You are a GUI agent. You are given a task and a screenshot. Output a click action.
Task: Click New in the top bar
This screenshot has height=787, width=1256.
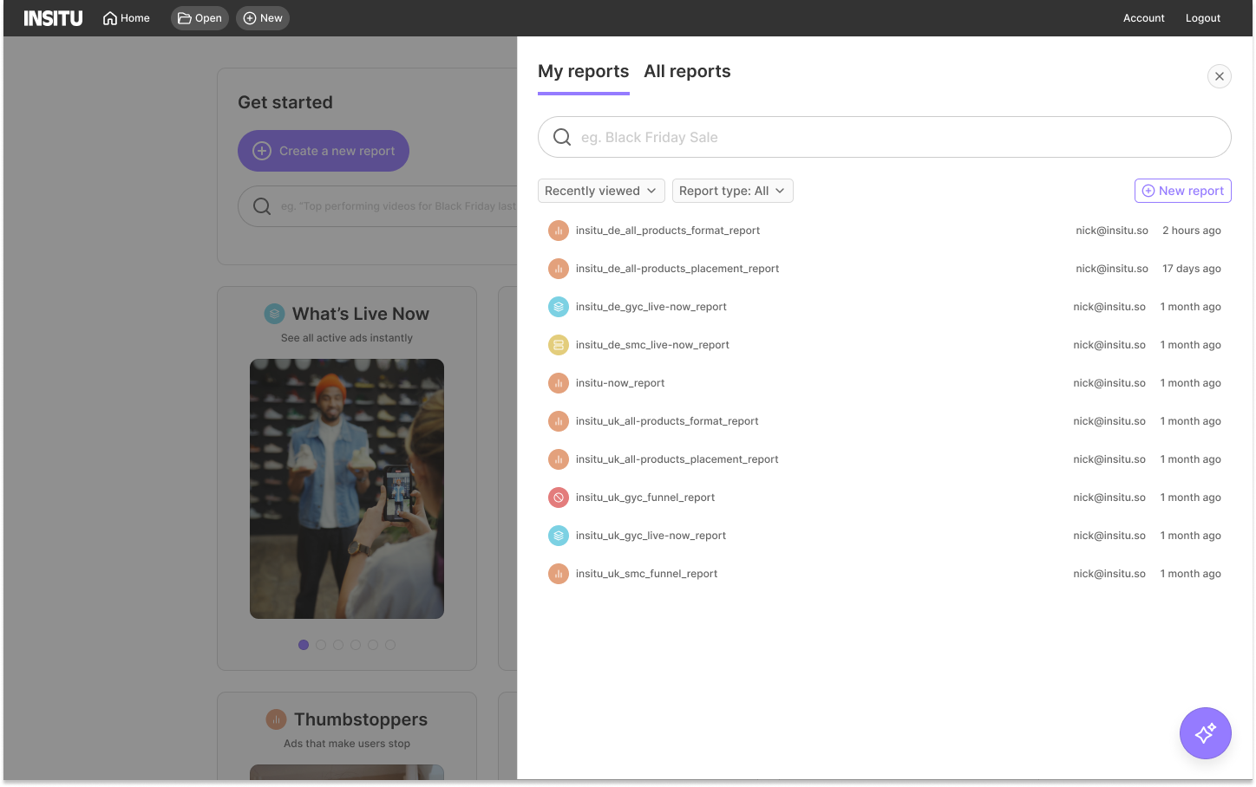263,18
